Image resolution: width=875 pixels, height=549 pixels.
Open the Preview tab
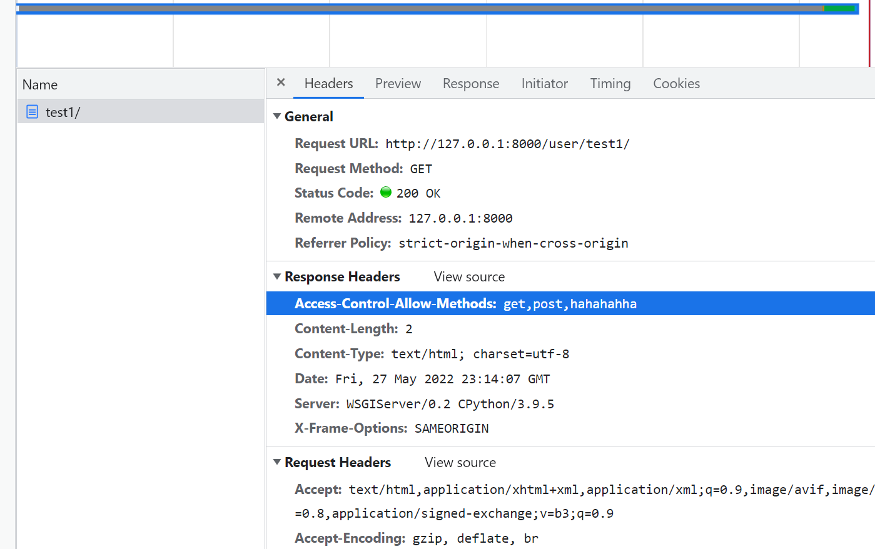[x=398, y=84]
